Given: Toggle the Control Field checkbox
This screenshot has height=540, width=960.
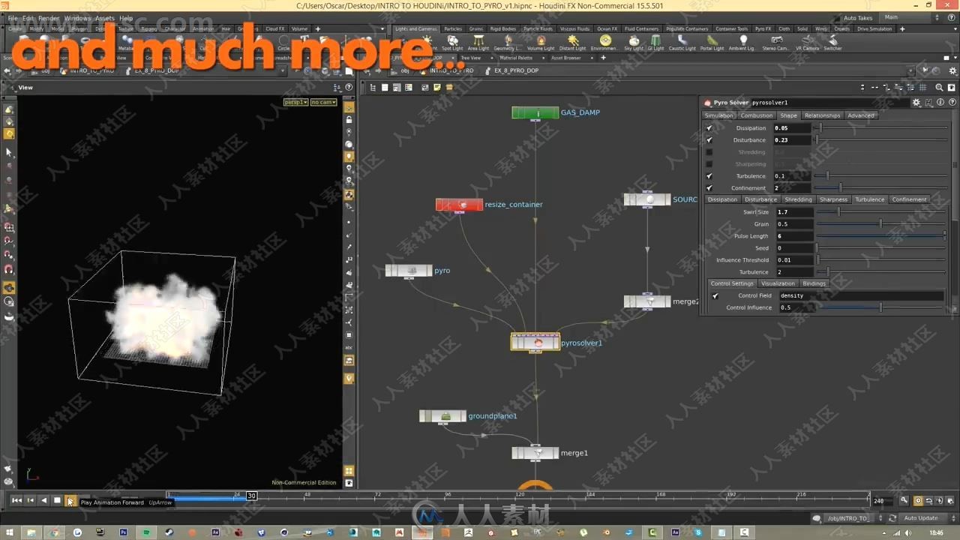Looking at the screenshot, I should click(x=715, y=296).
